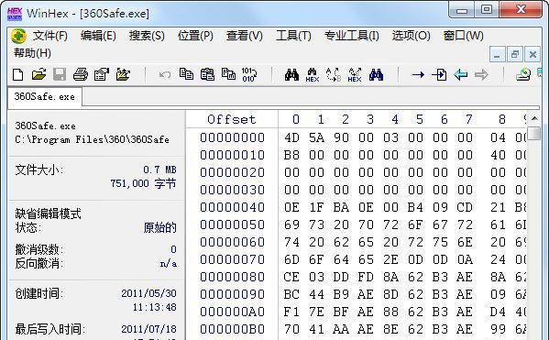Click the vertical scrollbar up arrow
Image resolution: width=549 pixels, height=340 pixels.
534,119
